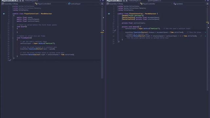This screenshot has width=210, height=118.
Task: Collapse the Start() method block
Action: pyautogui.click(x=13, y=27)
